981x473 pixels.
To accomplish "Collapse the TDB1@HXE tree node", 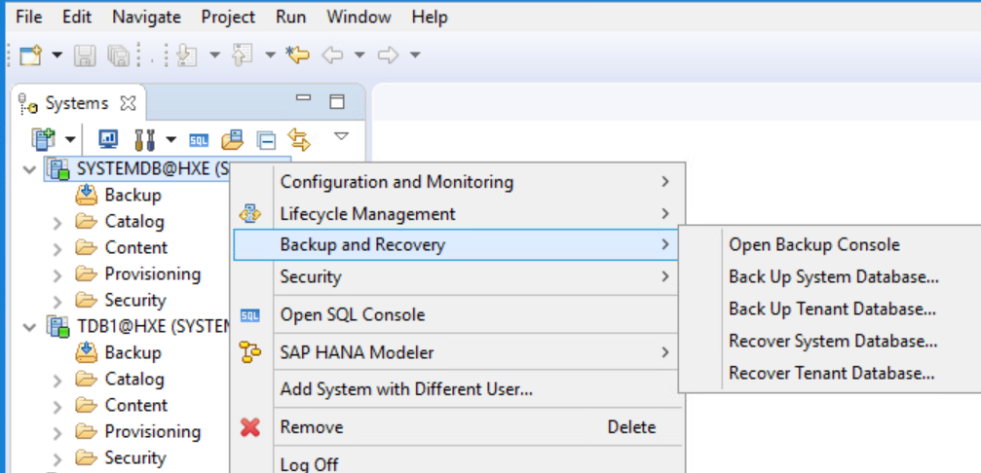I will pyautogui.click(x=28, y=327).
